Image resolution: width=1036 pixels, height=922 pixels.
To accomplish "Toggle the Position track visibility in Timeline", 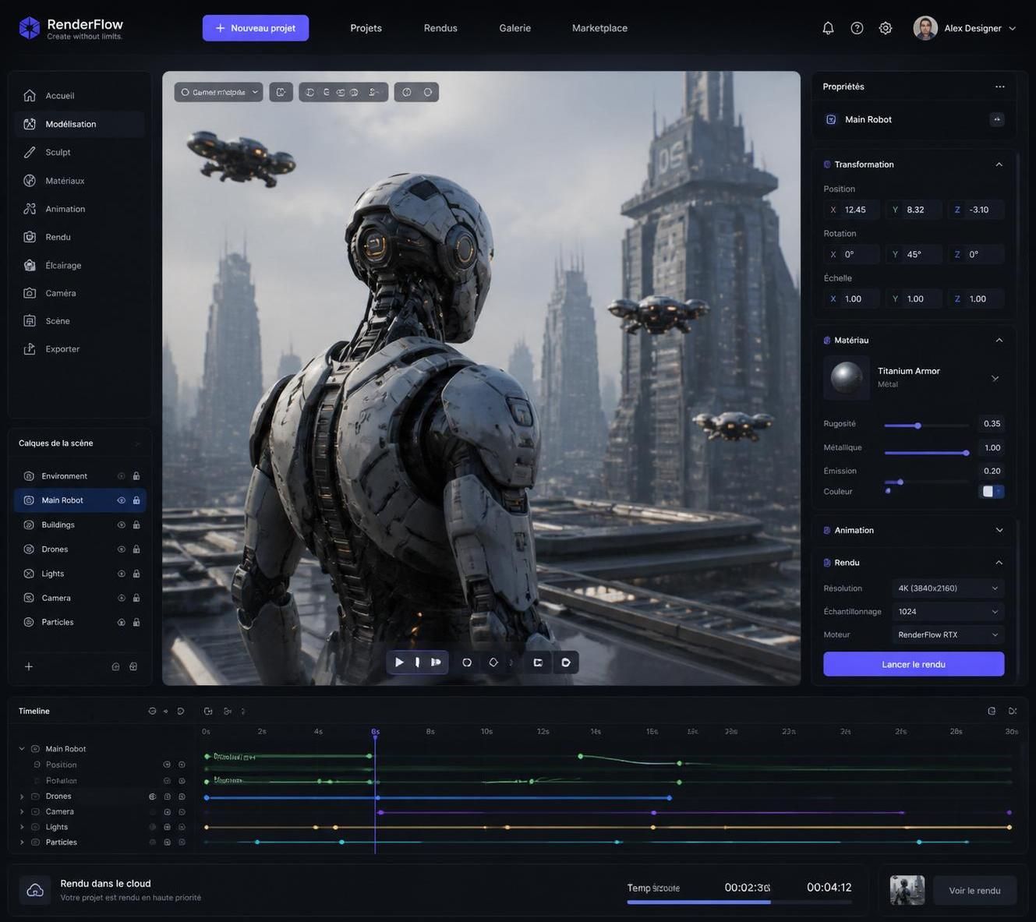I will coord(167,765).
